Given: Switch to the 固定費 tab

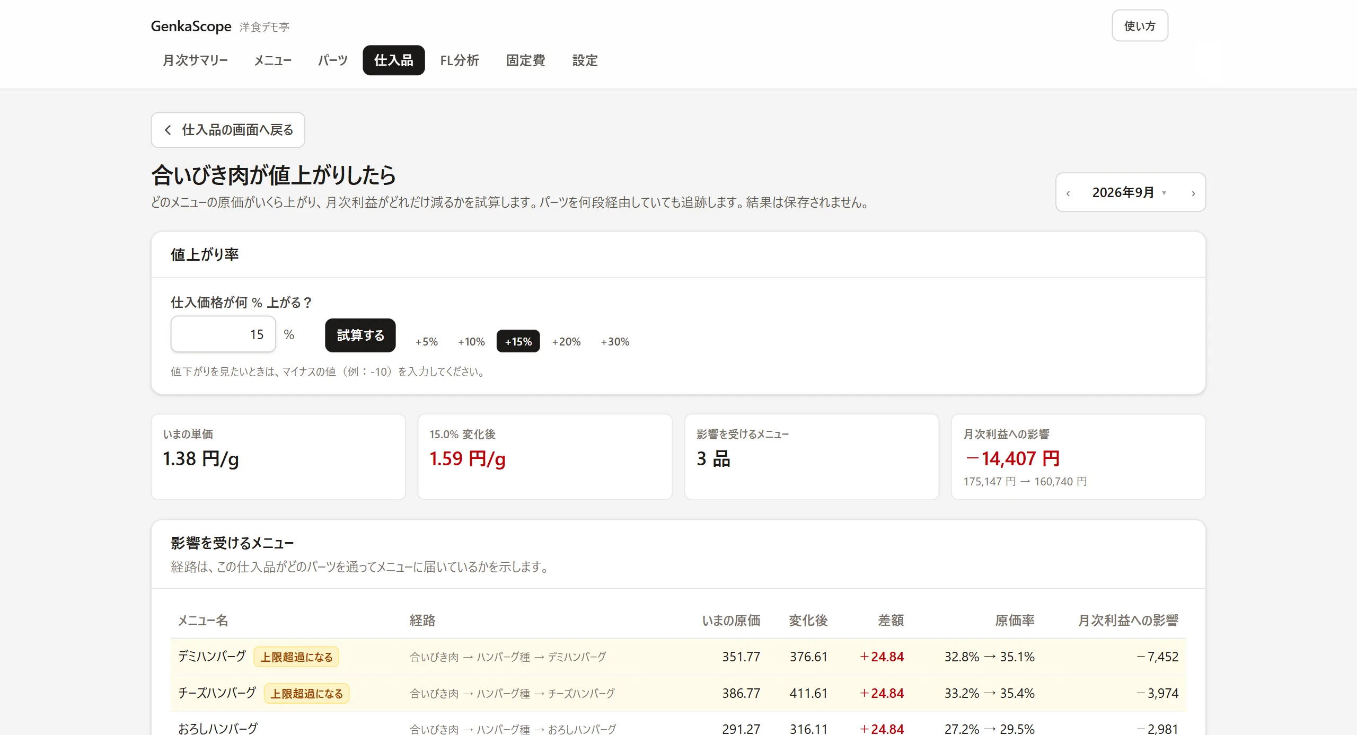Looking at the screenshot, I should click(x=525, y=60).
